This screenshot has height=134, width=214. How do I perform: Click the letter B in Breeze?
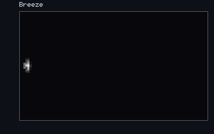coord(21,4)
